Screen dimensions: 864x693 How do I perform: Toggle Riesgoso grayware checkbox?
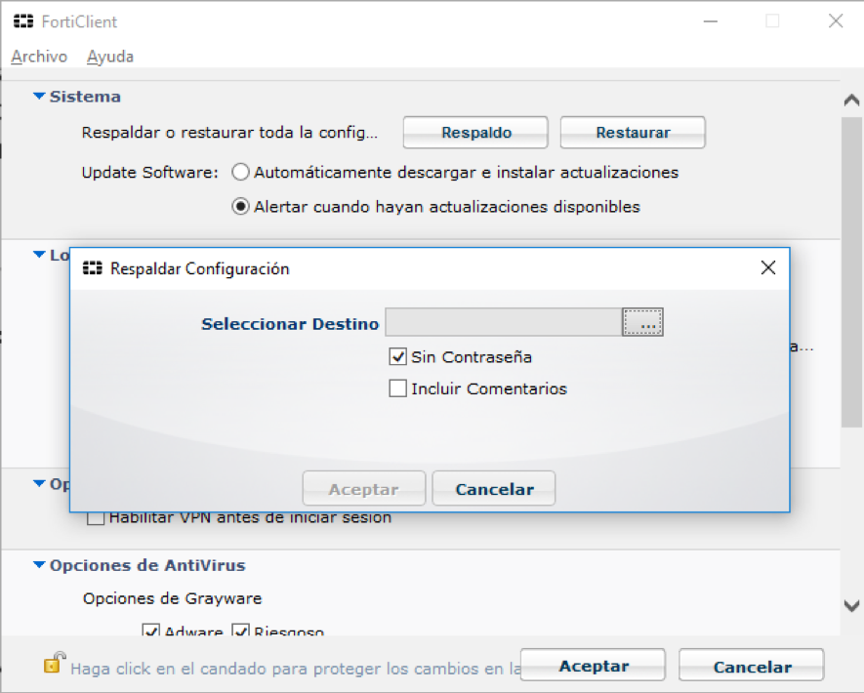point(241,630)
